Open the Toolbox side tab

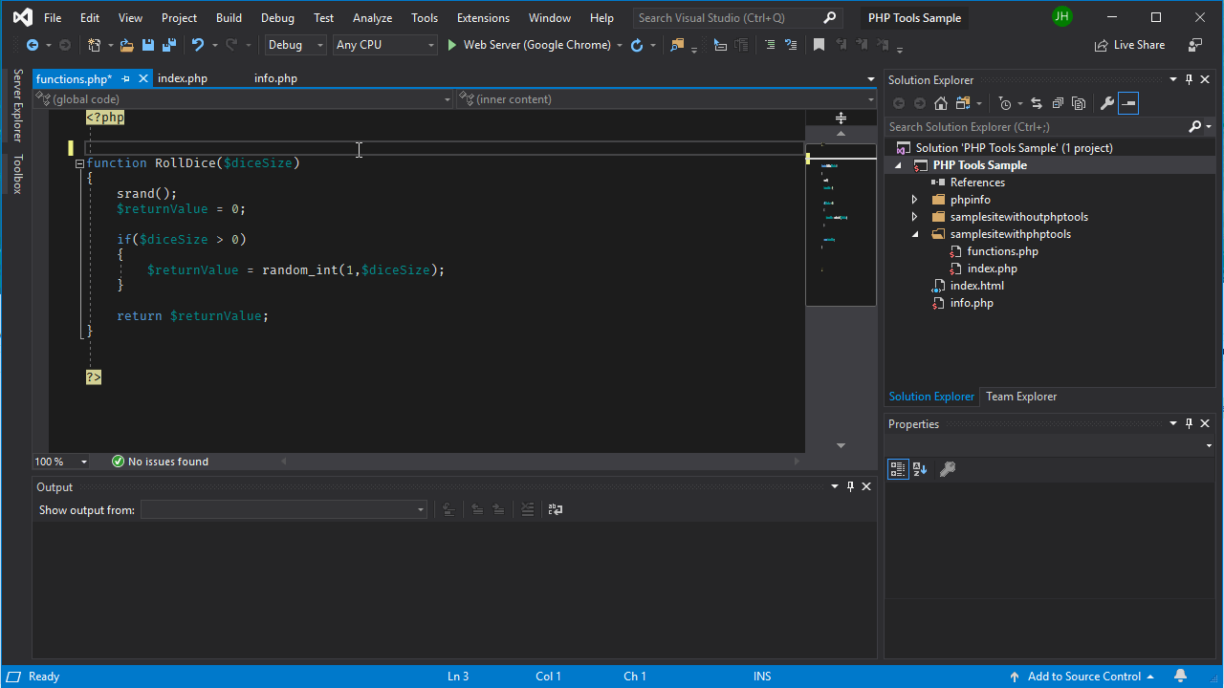click(17, 173)
